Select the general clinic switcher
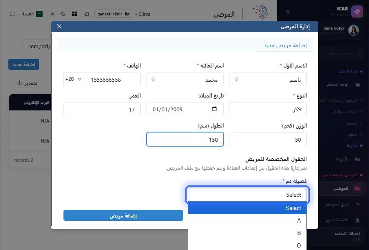This screenshot has width=369, height=250. [113, 14]
